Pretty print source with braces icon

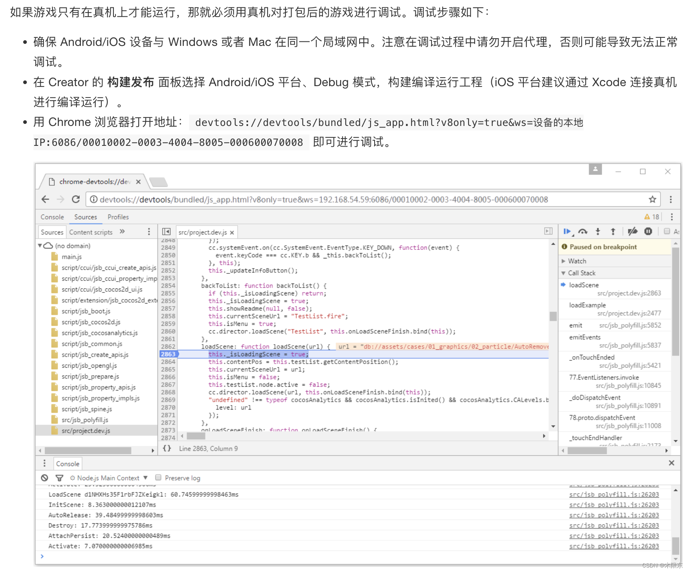pos(167,448)
